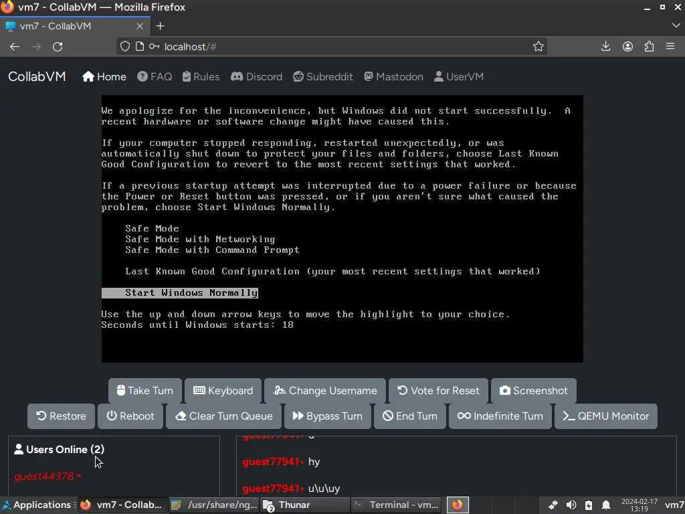The height and width of the screenshot is (514, 685).
Task: Click the shield tracking protection icon
Action: pos(125,46)
